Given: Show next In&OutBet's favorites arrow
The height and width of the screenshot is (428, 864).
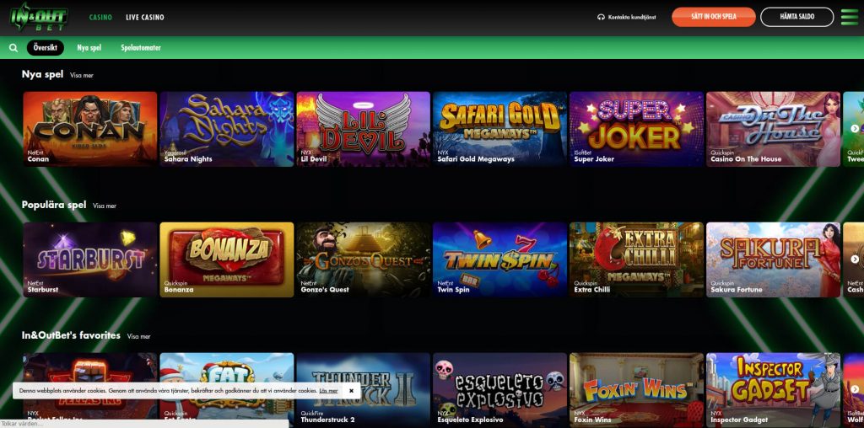Looking at the screenshot, I should pyautogui.click(x=855, y=389).
